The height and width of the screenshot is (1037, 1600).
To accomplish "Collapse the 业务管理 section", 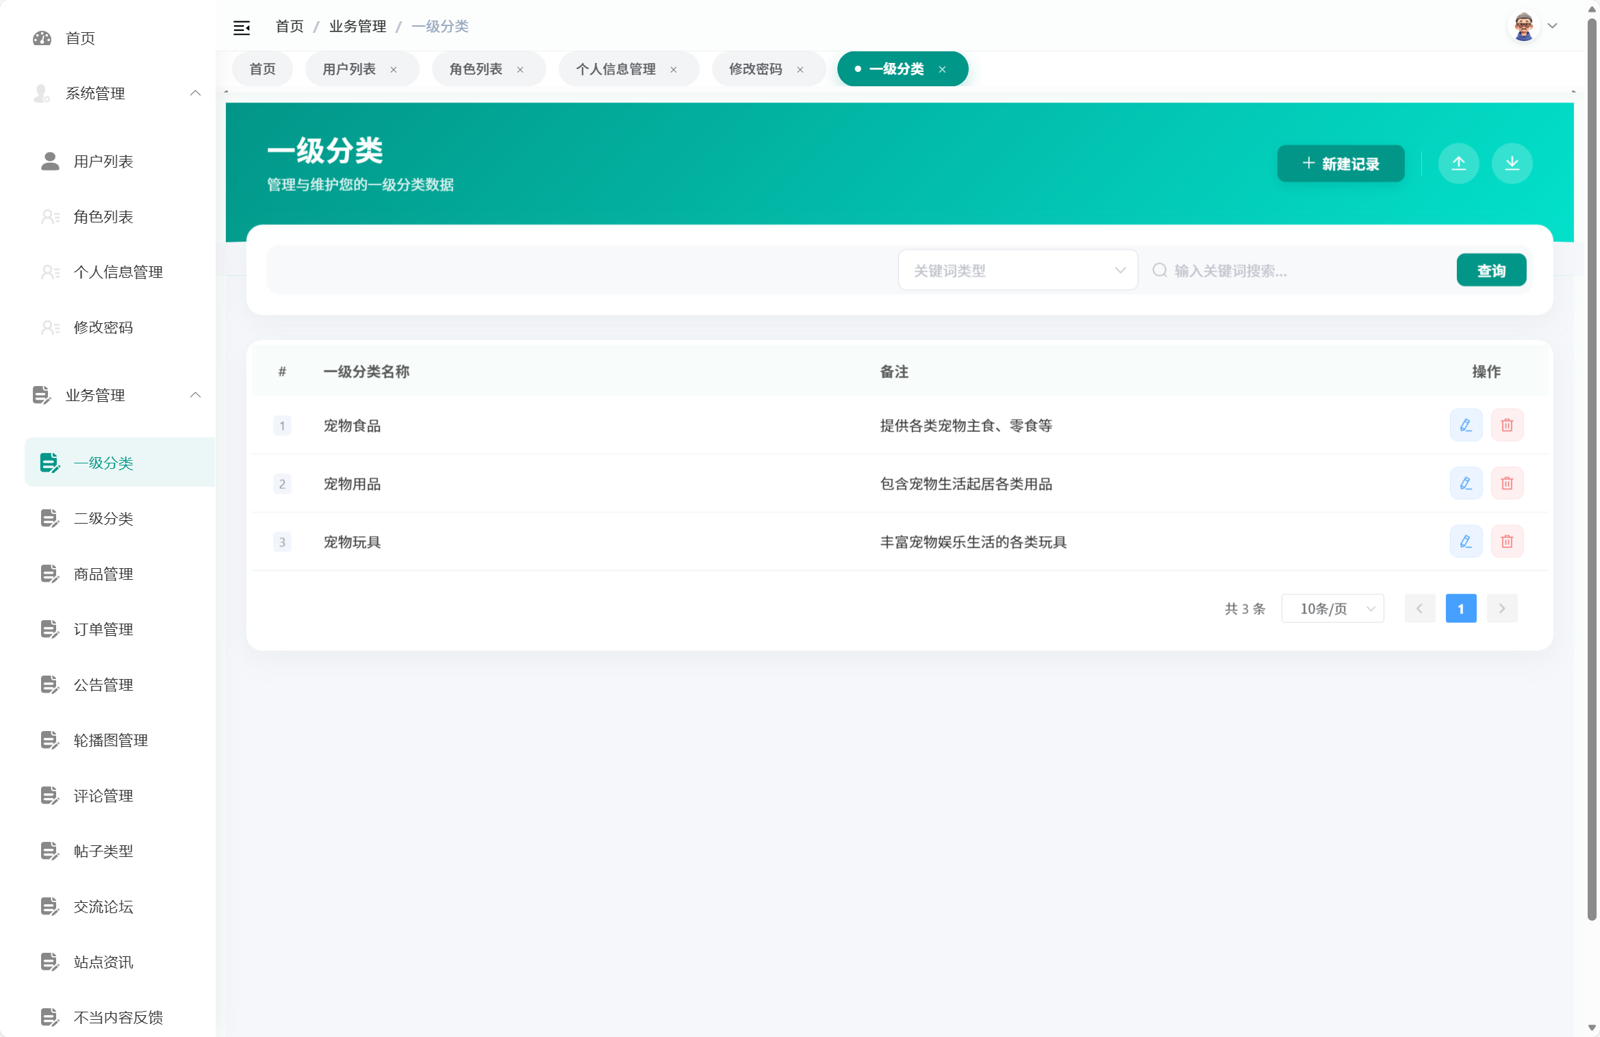I will point(195,395).
